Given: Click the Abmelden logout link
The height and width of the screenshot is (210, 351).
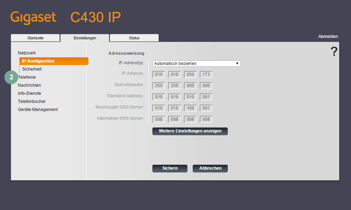Looking at the screenshot, I should click(328, 37).
